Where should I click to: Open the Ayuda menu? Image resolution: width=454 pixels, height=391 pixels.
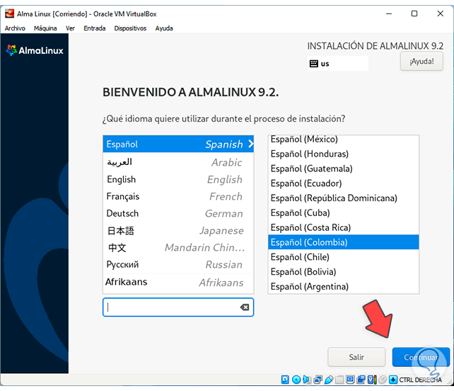(x=164, y=28)
